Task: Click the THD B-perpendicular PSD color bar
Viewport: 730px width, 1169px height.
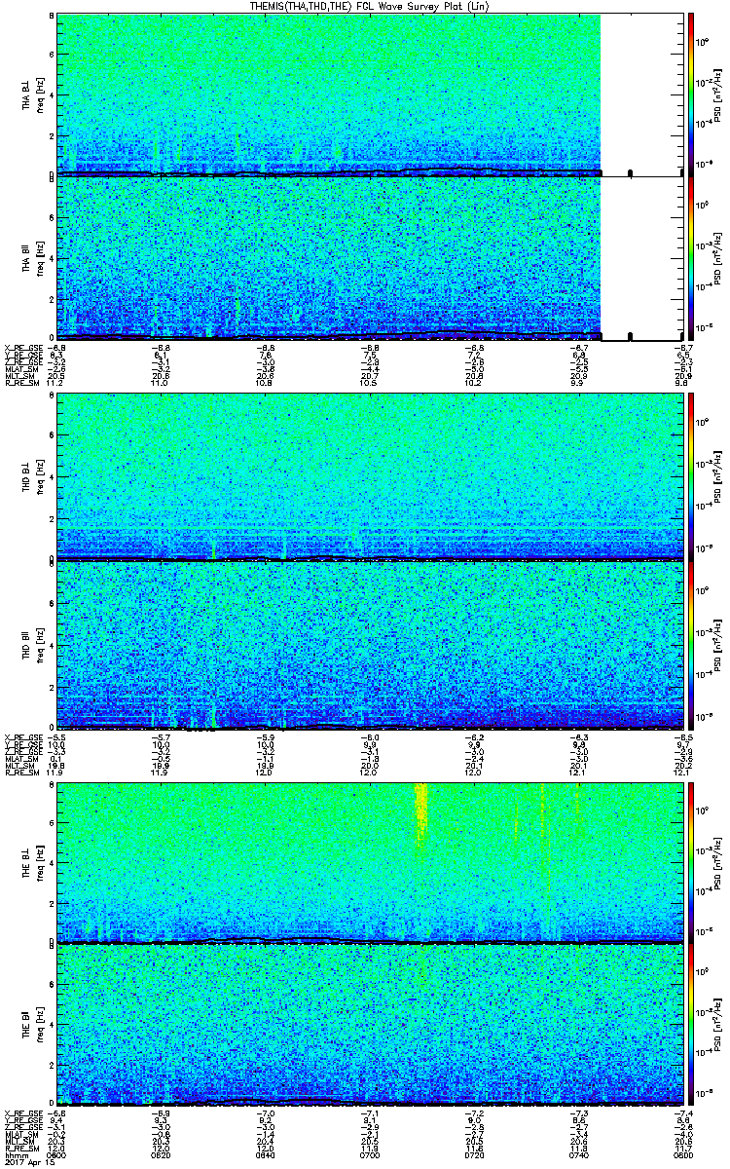Action: pos(691,476)
